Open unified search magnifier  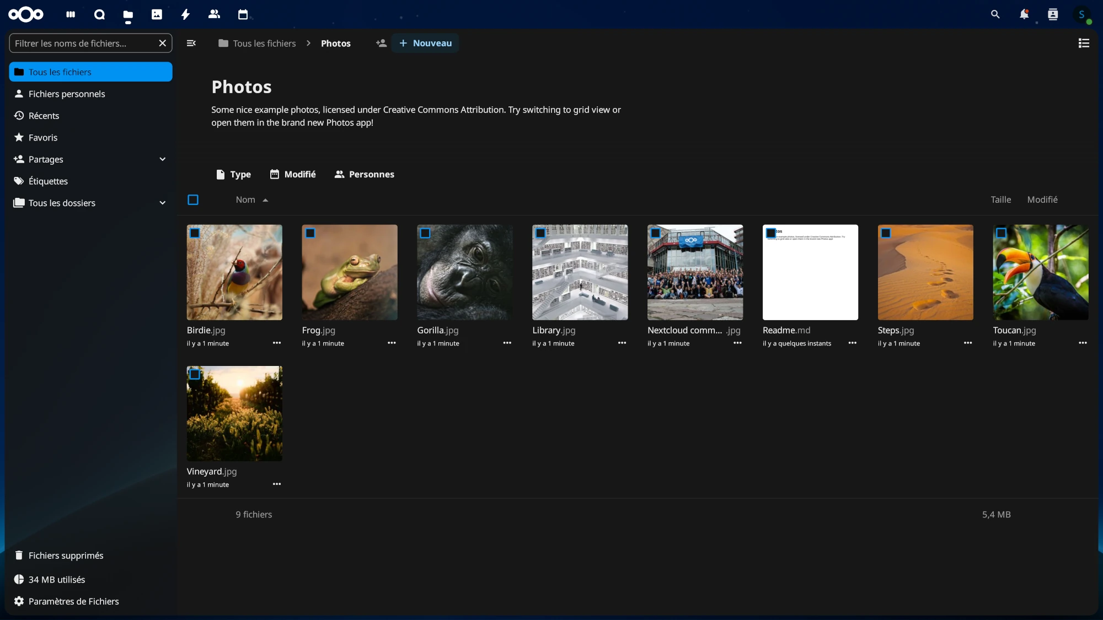point(995,14)
